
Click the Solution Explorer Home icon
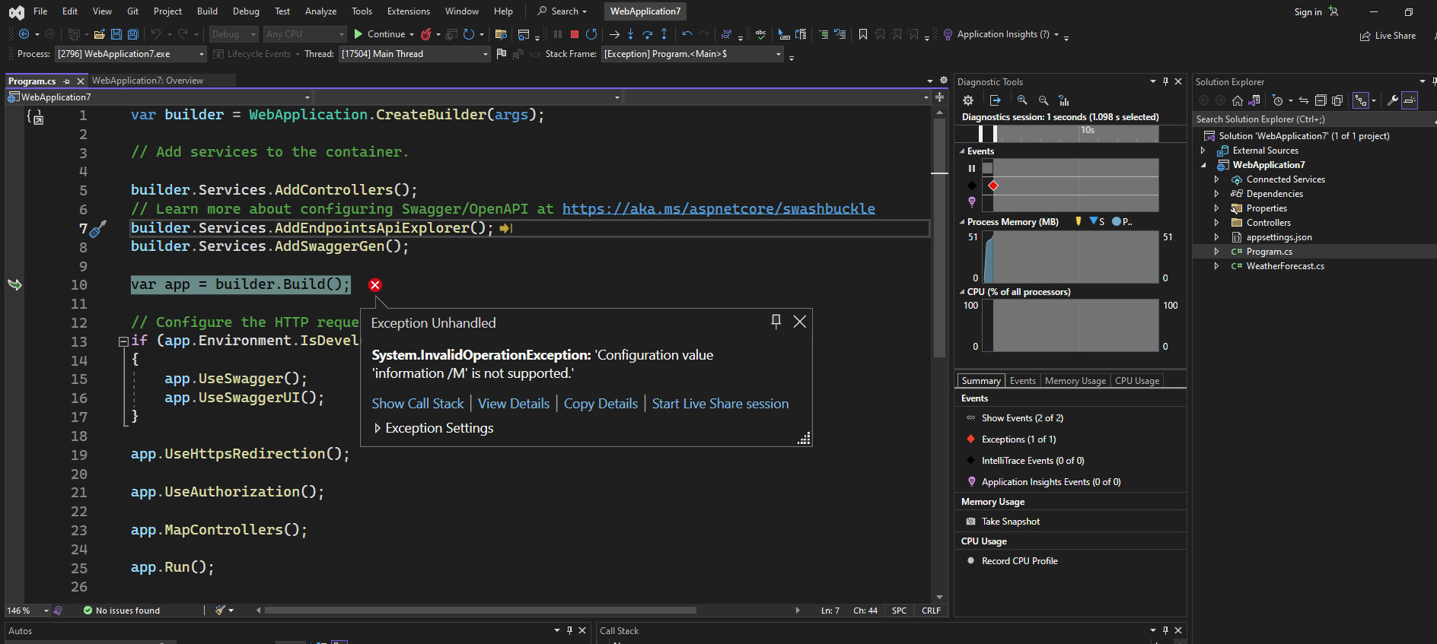click(x=1238, y=100)
